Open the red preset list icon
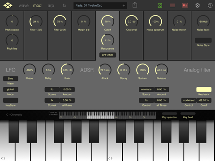 pos(172,5)
